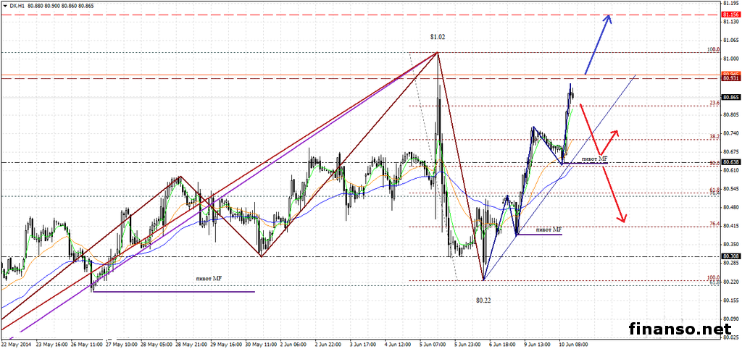This screenshot has width=742, height=349.
Task: Click the 81.02 peak price label
Action: tap(437, 36)
